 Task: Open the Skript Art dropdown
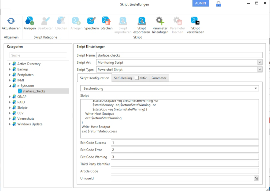(x=260, y=62)
